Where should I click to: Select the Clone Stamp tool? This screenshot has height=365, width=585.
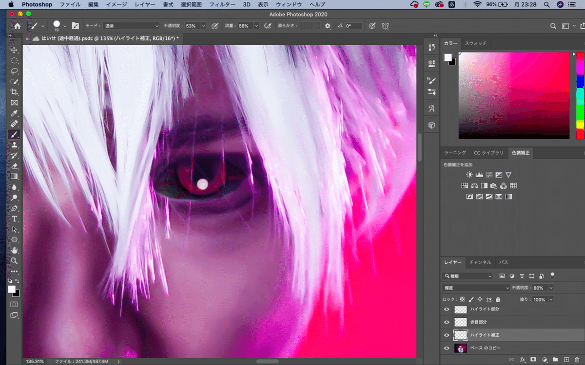(x=14, y=145)
